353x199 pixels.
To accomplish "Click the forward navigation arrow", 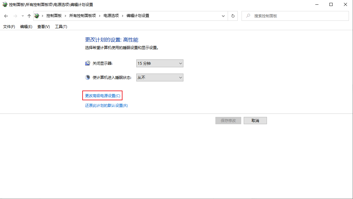I will pyautogui.click(x=15, y=16).
